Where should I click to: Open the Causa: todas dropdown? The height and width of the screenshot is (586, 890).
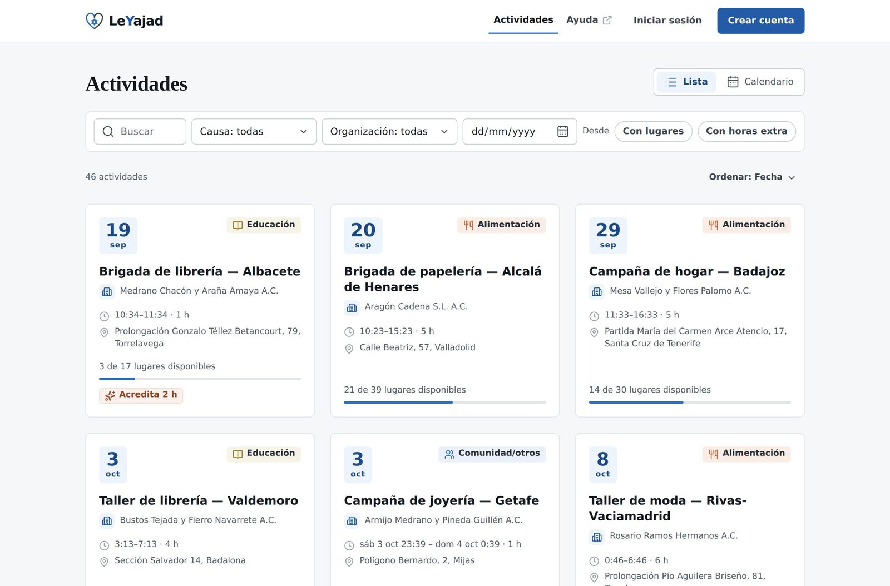(254, 132)
